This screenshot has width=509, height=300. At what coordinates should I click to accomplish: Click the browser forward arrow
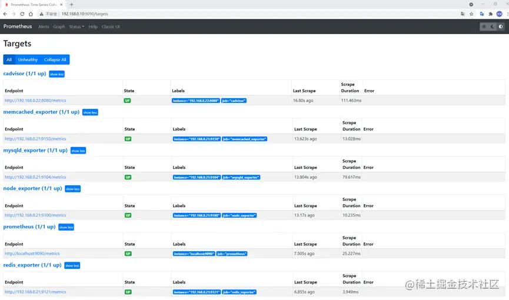coord(14,14)
